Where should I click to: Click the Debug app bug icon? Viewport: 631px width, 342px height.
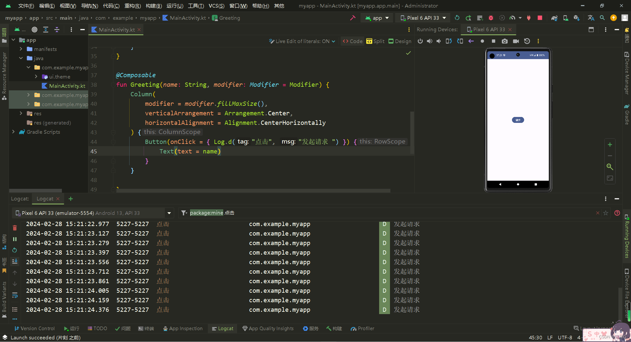491,18
